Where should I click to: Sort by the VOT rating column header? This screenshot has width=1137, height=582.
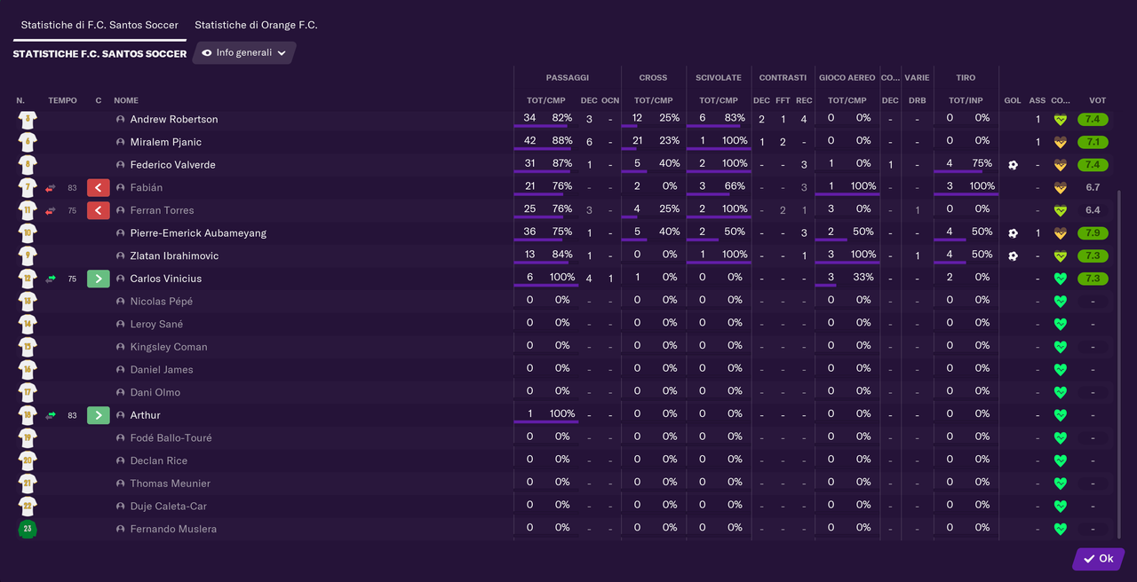(1097, 100)
